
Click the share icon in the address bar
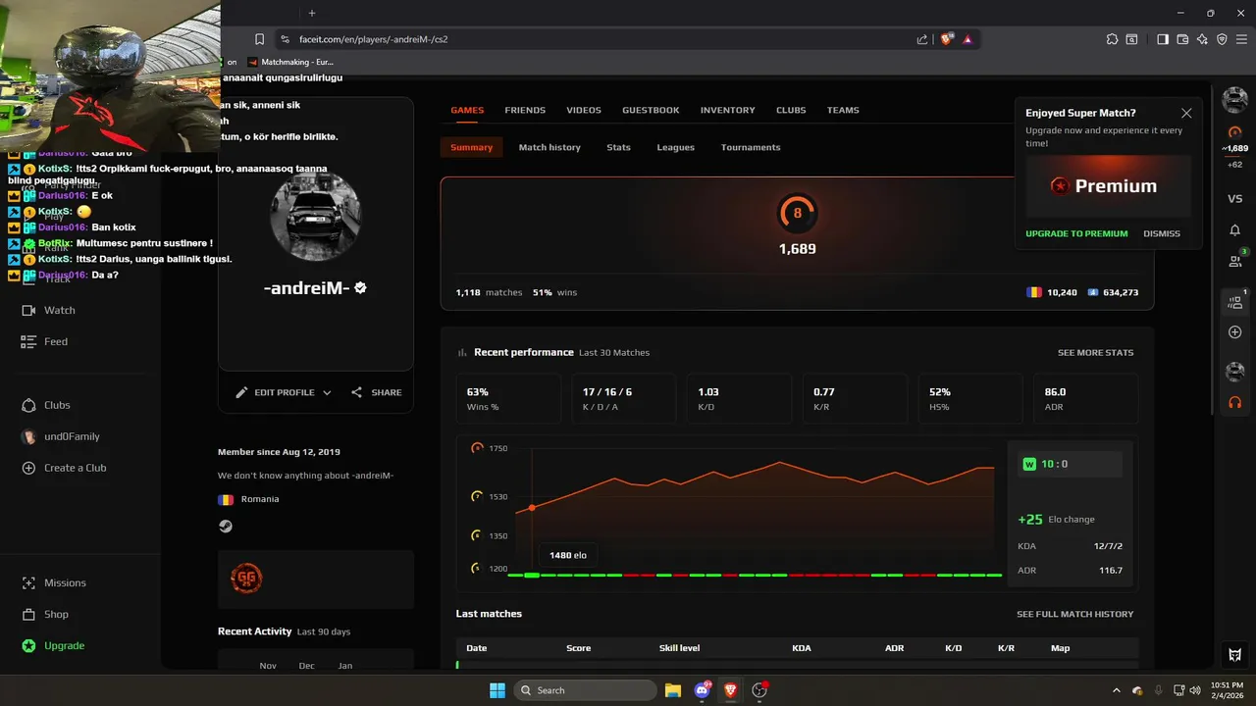click(x=922, y=39)
